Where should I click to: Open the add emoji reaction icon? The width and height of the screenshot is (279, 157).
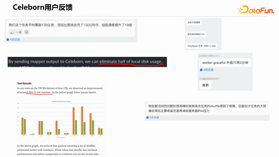point(27,32)
